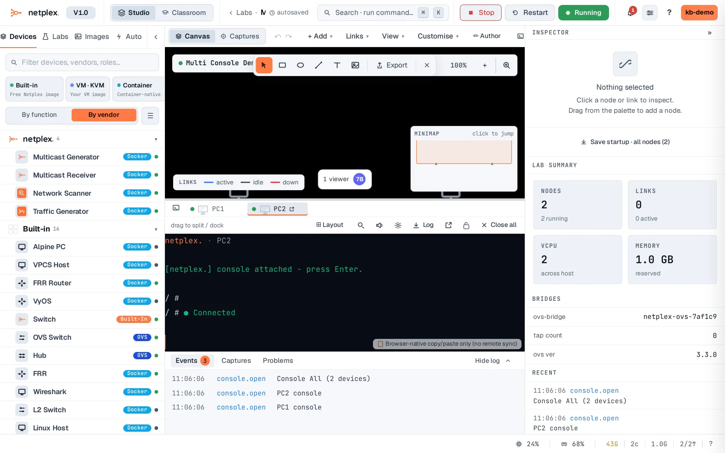The height and width of the screenshot is (453, 725).
Task: Open the Problems log tab
Action: (x=278, y=361)
